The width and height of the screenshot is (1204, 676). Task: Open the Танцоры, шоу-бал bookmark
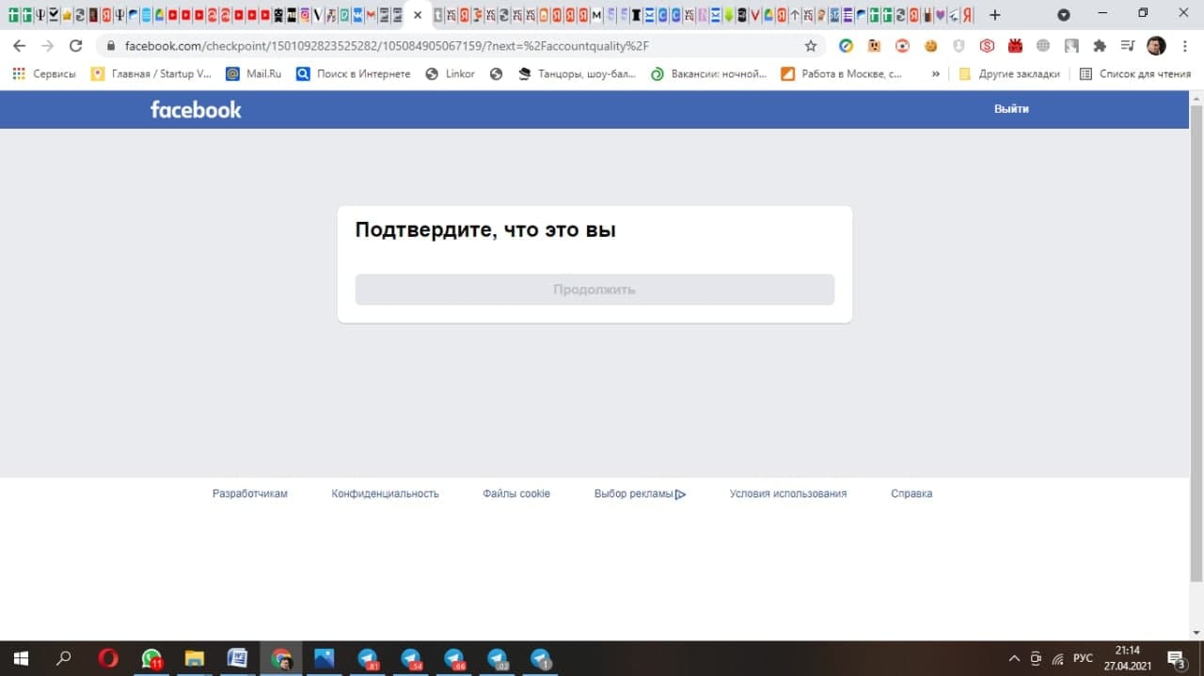pos(578,73)
